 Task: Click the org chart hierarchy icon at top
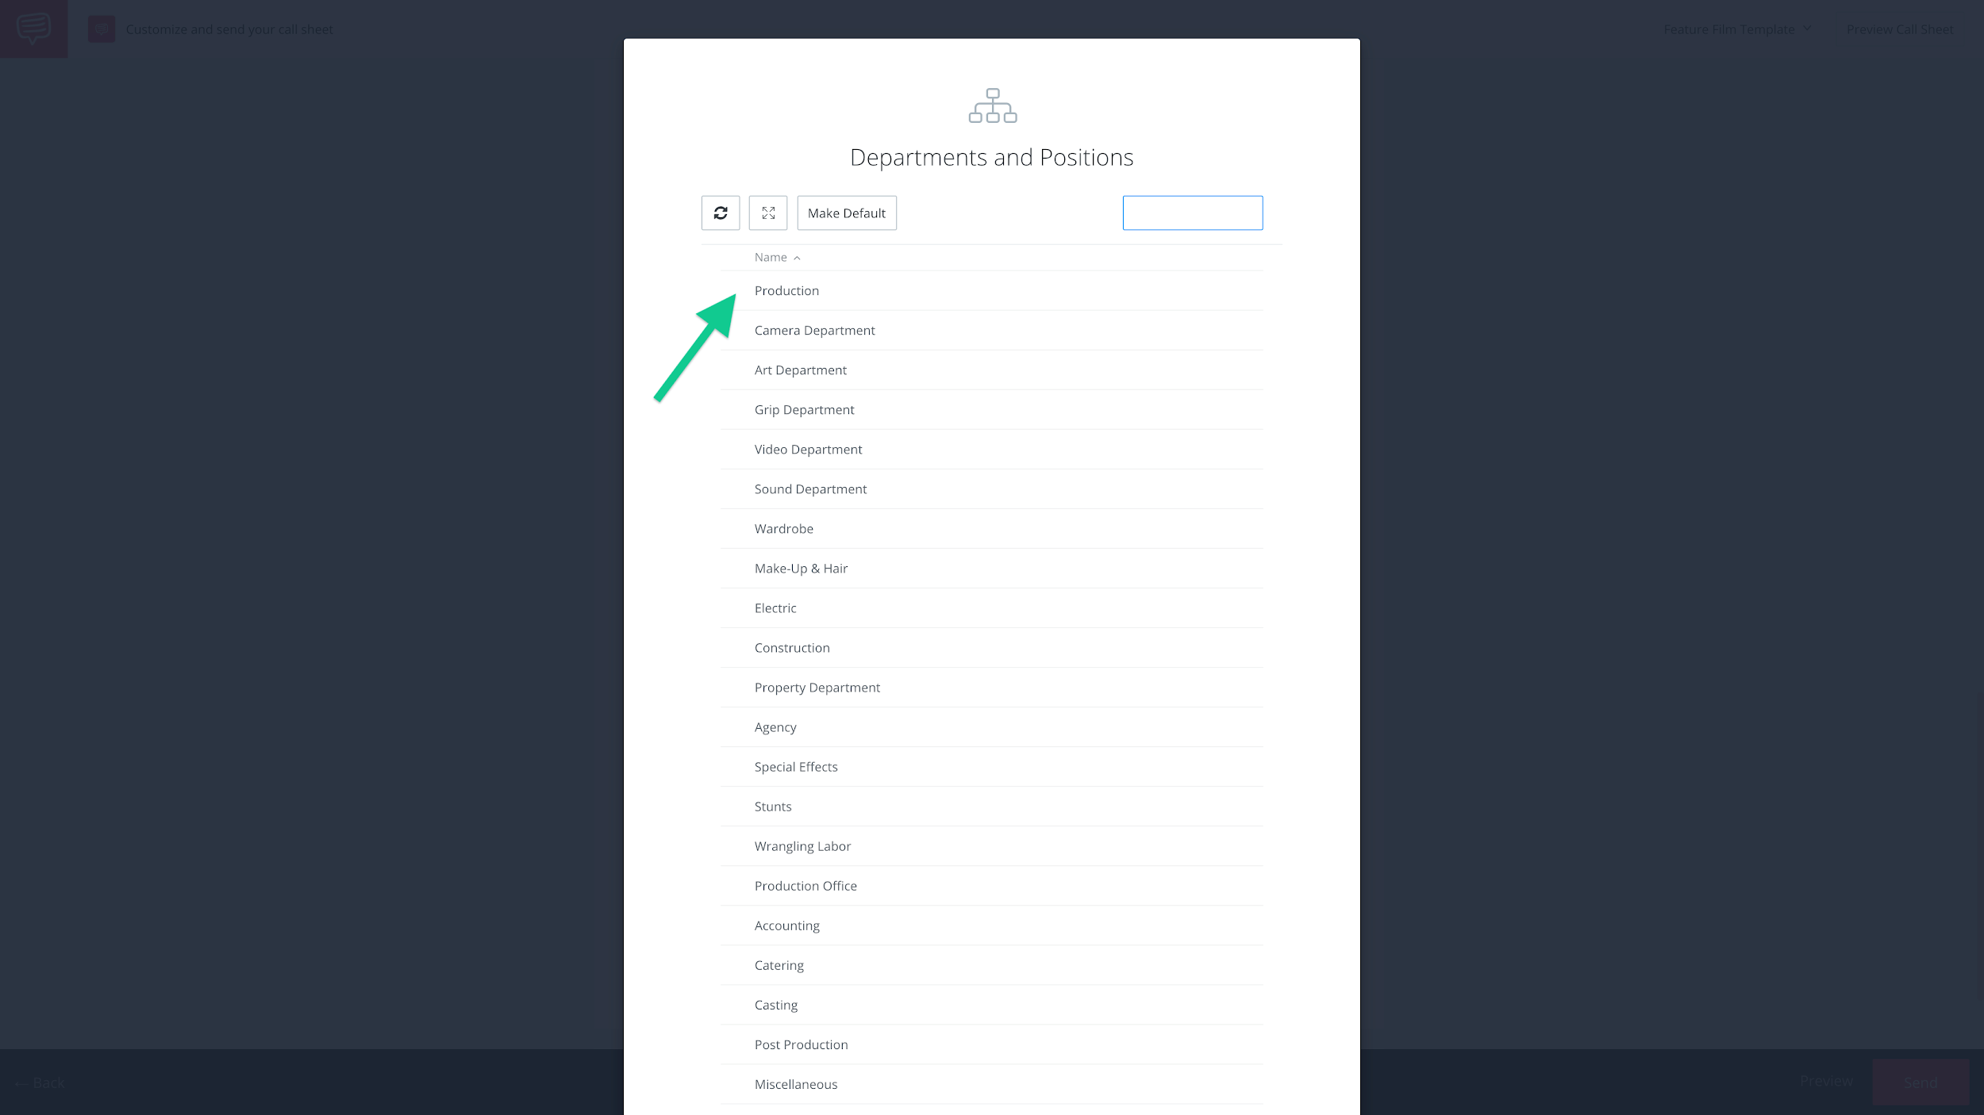click(990, 105)
